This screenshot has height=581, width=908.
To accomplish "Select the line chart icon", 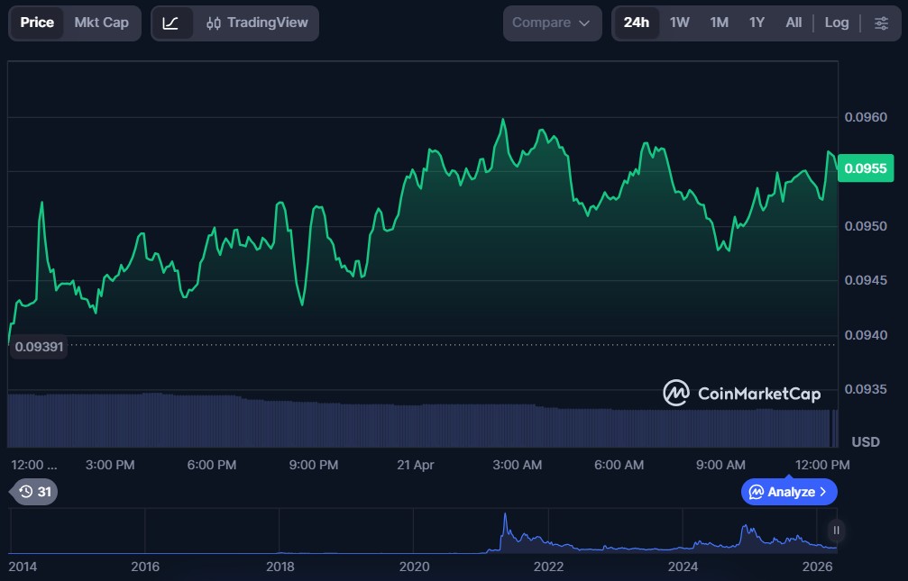I will (x=170, y=23).
